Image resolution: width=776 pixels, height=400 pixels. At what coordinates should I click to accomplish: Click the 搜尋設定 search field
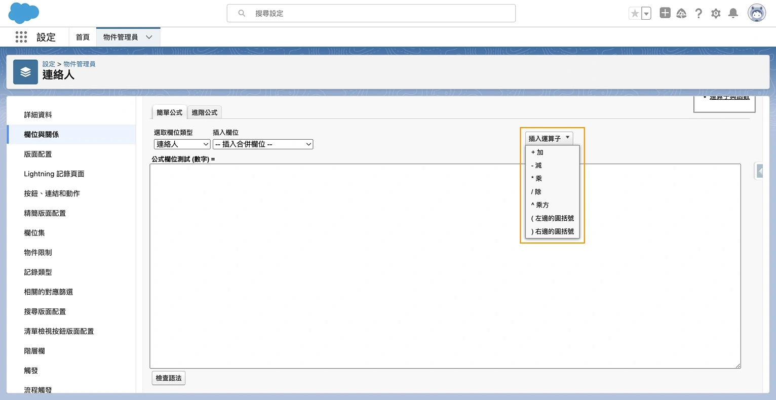371,13
